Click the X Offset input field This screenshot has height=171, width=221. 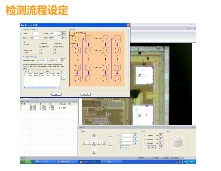pos(53,33)
